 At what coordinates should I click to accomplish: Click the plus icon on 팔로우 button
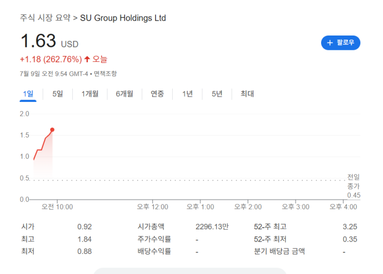pyautogui.click(x=330, y=43)
